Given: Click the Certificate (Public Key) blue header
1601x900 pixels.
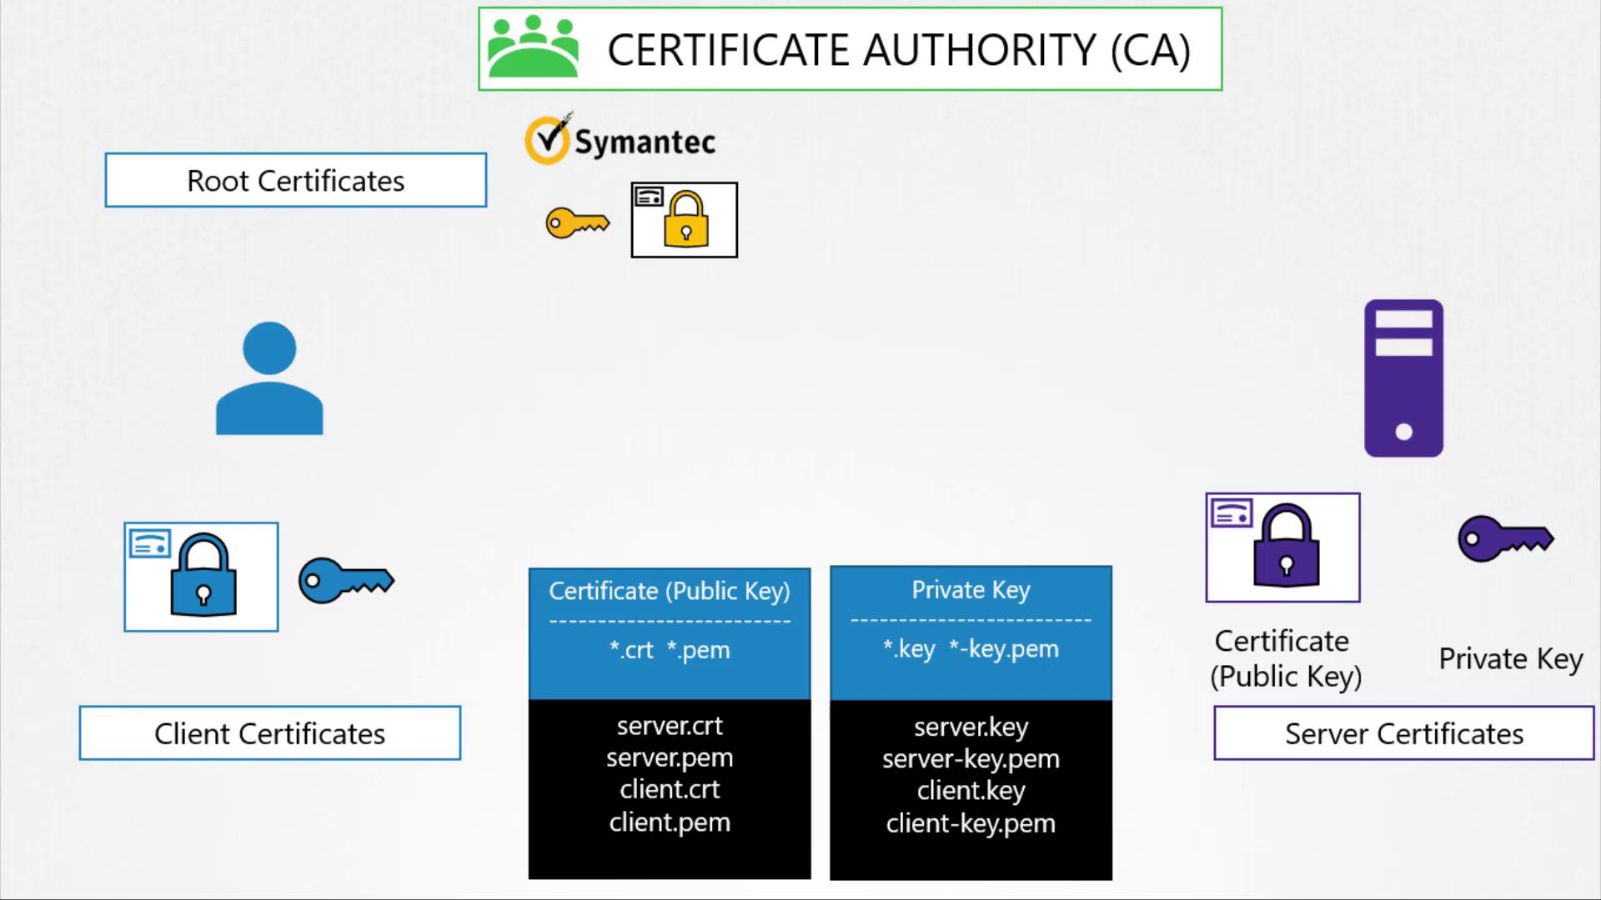Looking at the screenshot, I should tap(669, 591).
